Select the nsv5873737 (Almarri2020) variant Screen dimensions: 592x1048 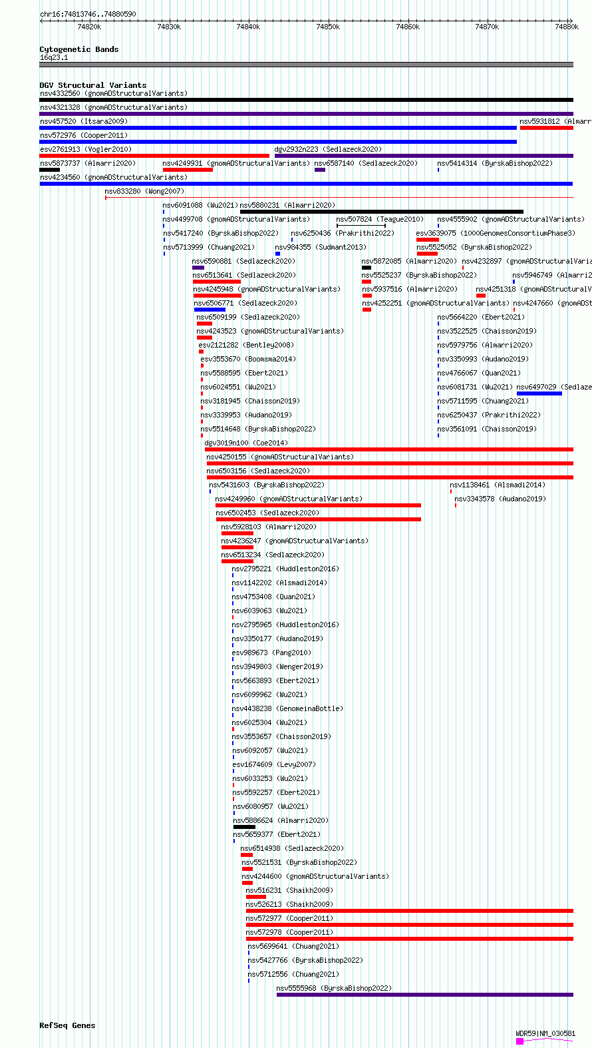(x=49, y=170)
